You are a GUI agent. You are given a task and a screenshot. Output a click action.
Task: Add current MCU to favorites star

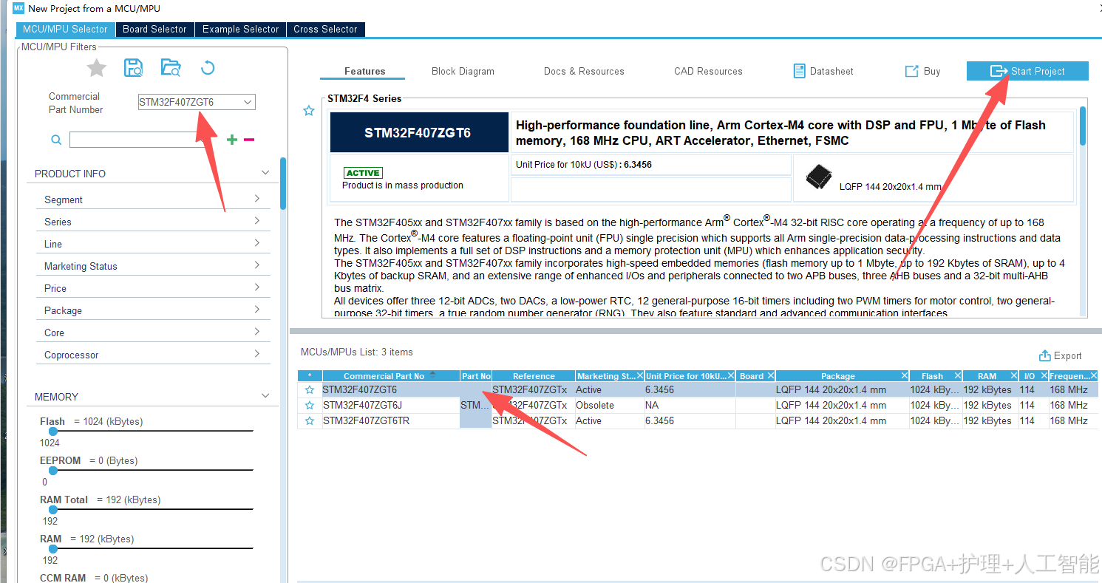click(96, 69)
